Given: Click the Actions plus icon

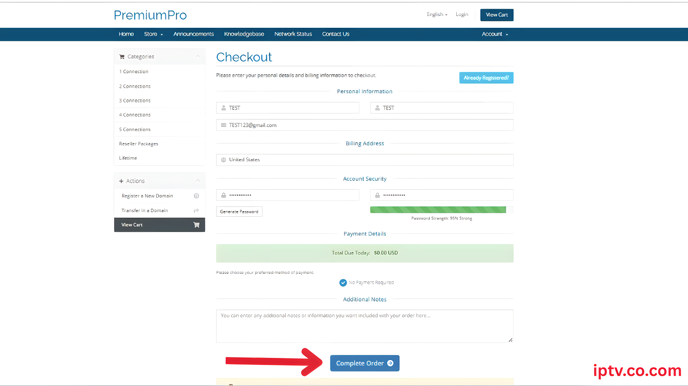Looking at the screenshot, I should tap(121, 181).
